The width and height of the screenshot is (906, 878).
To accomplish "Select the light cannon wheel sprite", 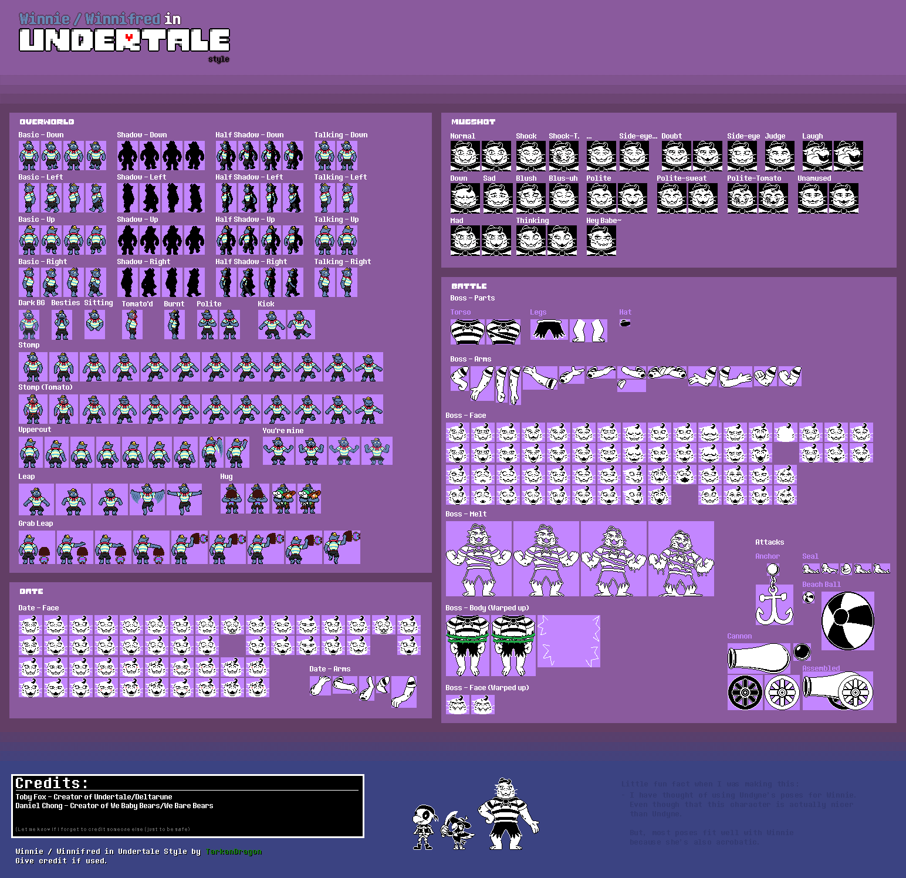I will pos(782,692).
